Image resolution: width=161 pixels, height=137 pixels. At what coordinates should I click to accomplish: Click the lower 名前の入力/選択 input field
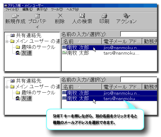coord(139,79)
